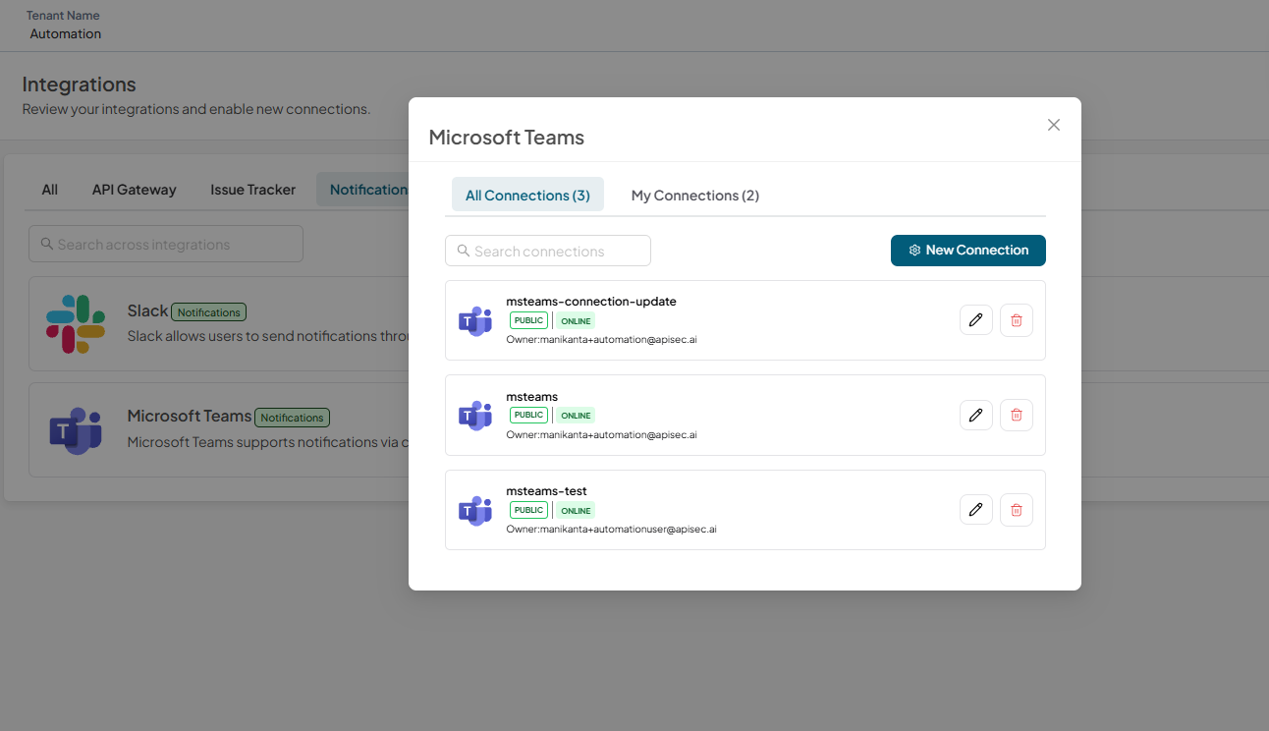
Task: Select the Issue Tracker tab
Action: coord(252,190)
